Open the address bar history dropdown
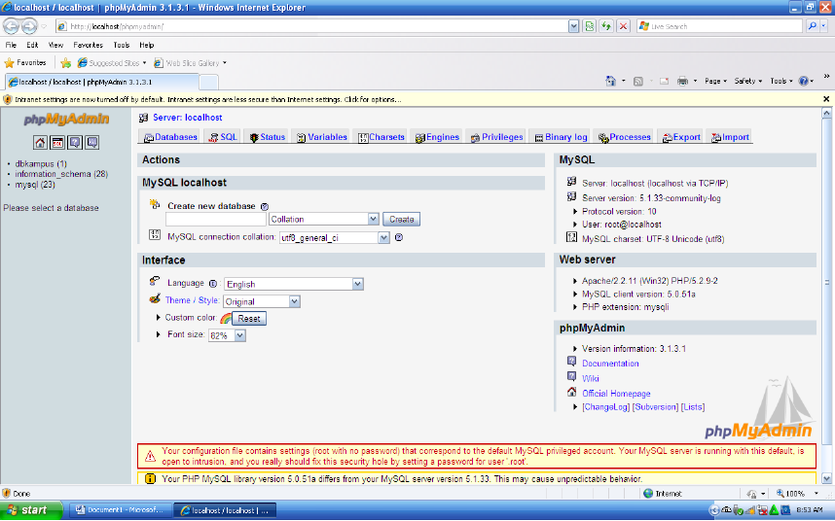Viewport: 835px width, 521px height. 573,25
